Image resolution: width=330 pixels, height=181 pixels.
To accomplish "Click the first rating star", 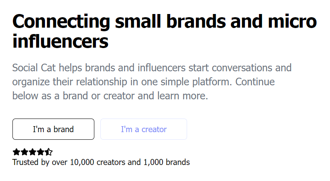I will coord(16,152).
